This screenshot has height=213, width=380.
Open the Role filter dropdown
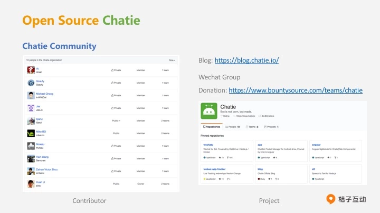coord(172,60)
